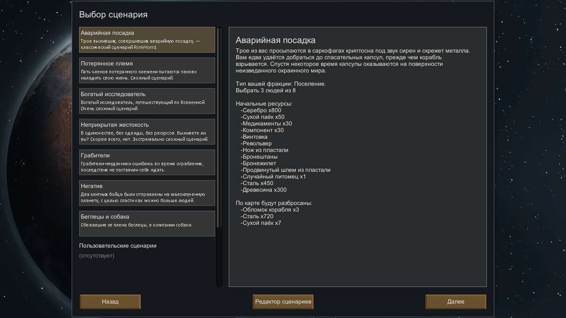
Task: Go back with the Назад button
Action: click(x=110, y=302)
